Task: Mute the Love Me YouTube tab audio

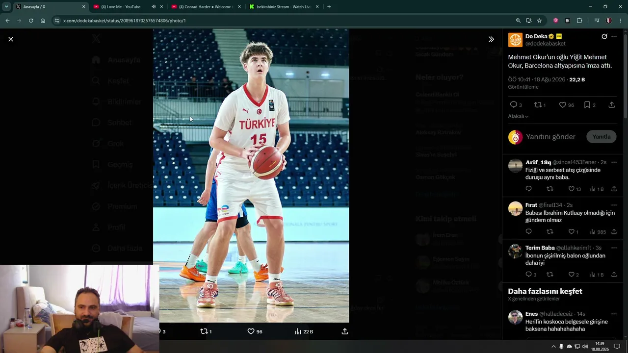Action: coord(154,7)
